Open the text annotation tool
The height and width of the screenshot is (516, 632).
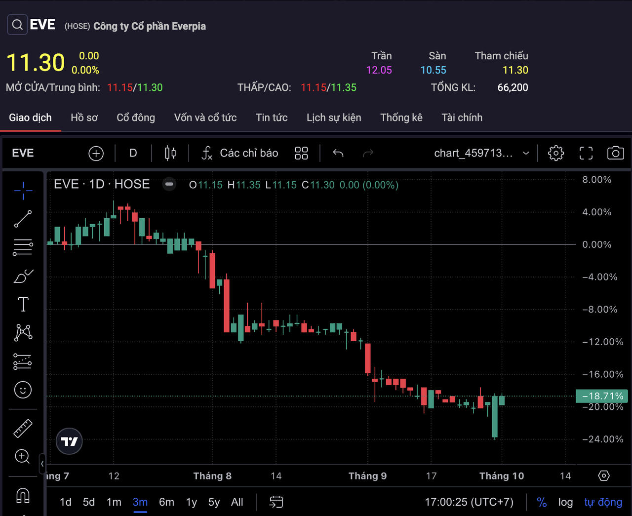(23, 304)
